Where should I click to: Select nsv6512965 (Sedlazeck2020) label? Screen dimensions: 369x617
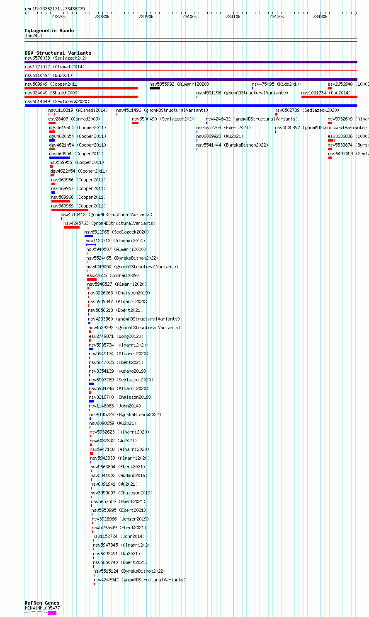[117, 232]
